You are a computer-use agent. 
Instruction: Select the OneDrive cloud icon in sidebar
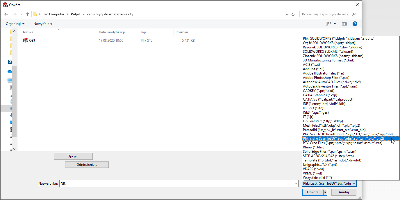(10, 71)
